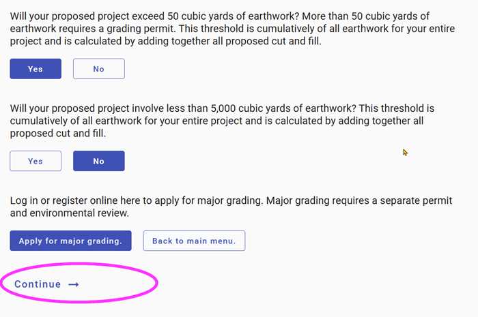Go back to main menu
The width and height of the screenshot is (478, 317).
click(x=194, y=241)
